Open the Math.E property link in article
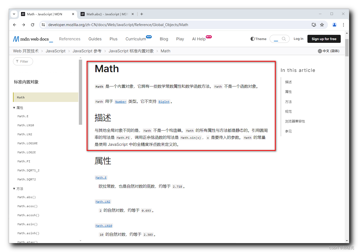This screenshot has height=252, width=358. tap(101, 178)
